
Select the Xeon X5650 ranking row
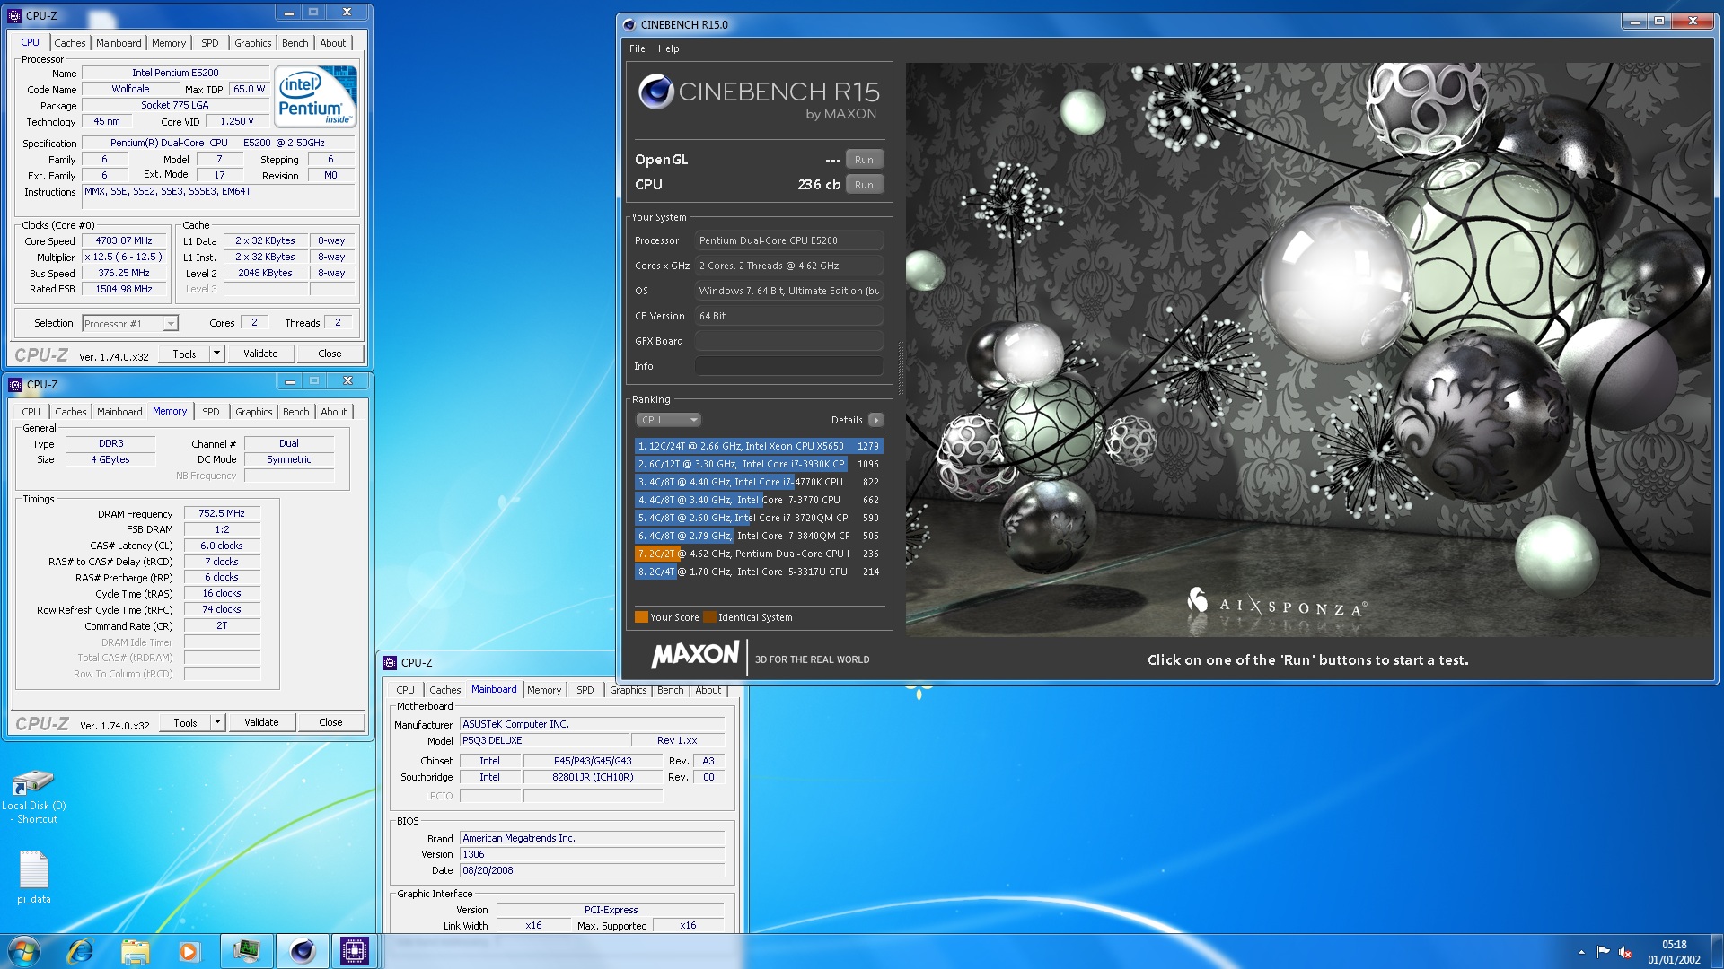(758, 446)
